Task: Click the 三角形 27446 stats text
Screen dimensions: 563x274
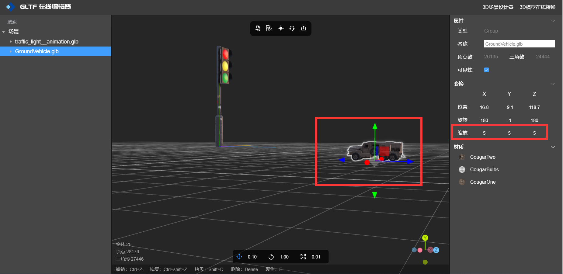Action: (x=130, y=259)
